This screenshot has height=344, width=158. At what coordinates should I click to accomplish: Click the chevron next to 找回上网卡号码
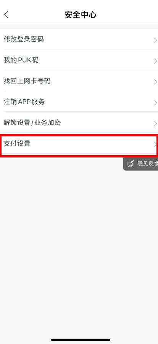(x=155, y=82)
